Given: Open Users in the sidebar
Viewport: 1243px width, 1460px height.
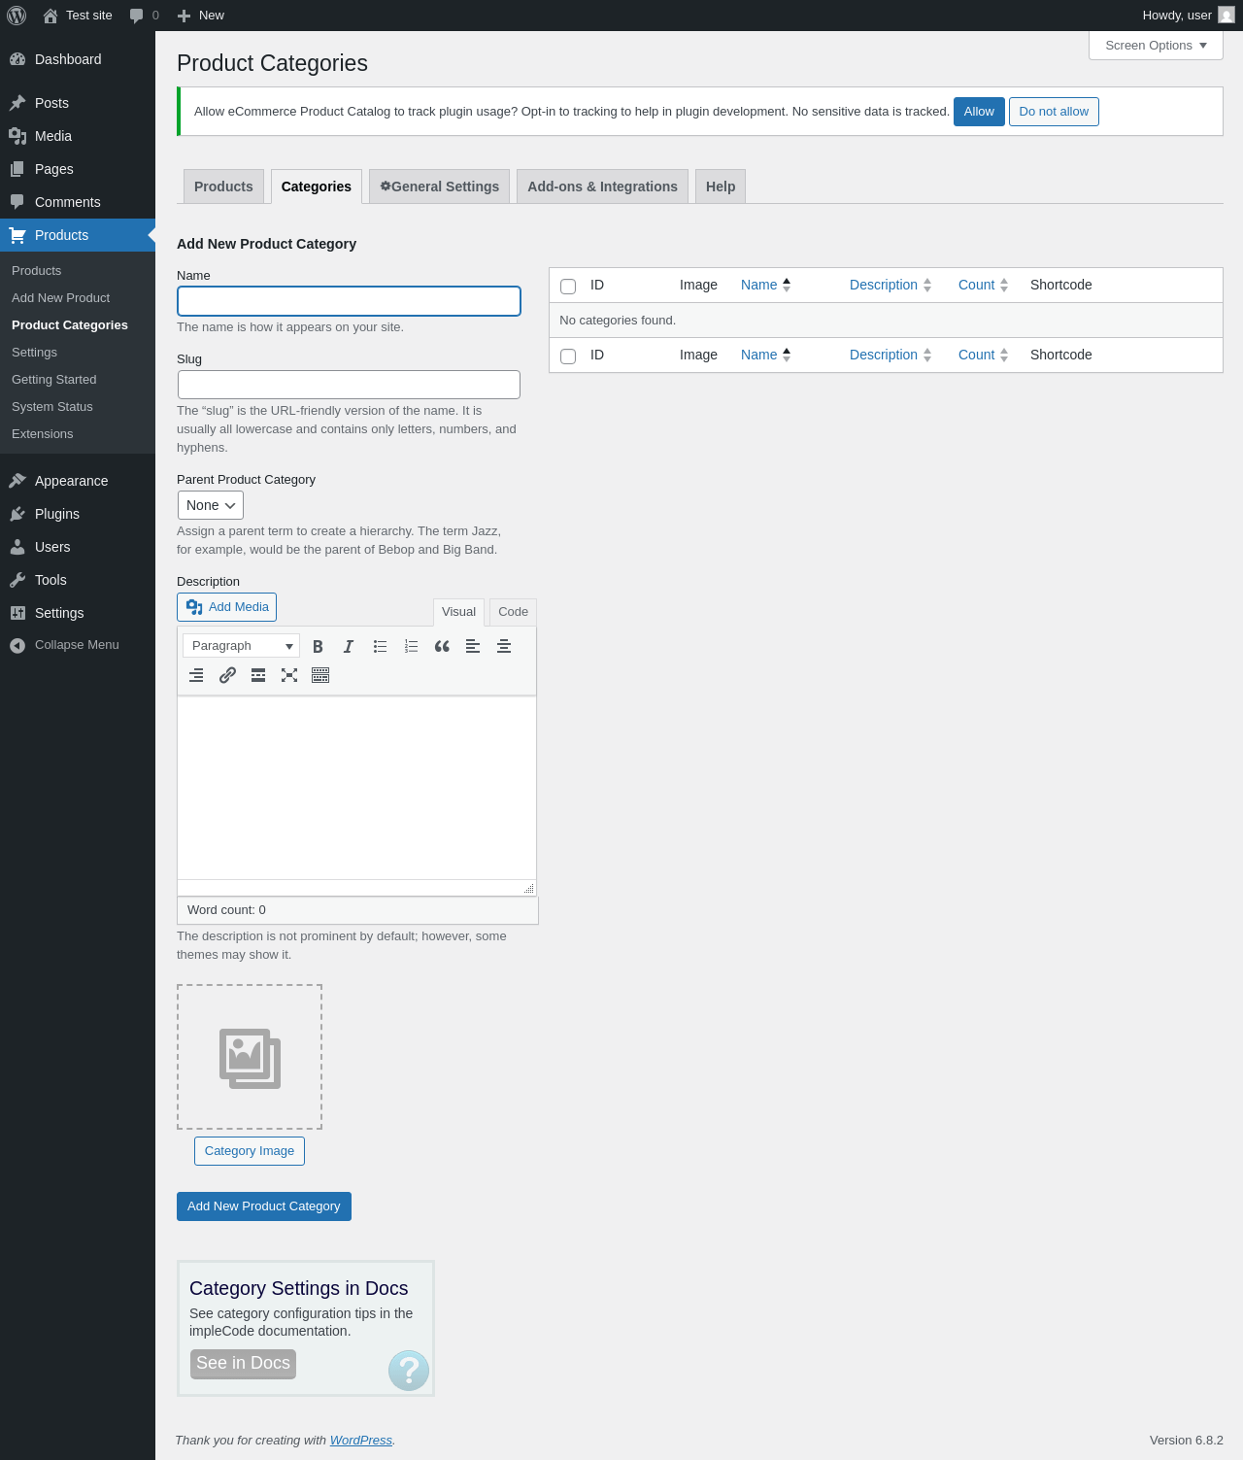Looking at the screenshot, I should (78, 547).
